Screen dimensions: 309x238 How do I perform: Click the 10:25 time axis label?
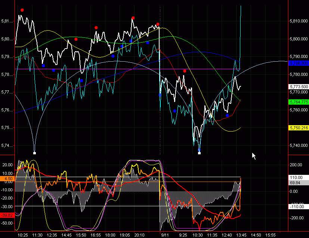point(23,235)
